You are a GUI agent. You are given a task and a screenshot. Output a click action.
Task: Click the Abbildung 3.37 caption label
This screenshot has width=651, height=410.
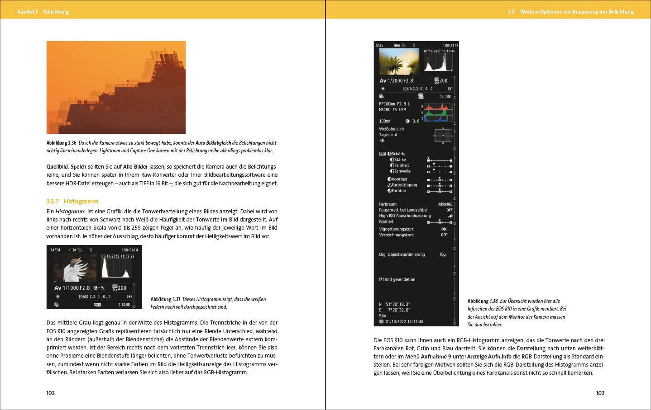pos(166,299)
